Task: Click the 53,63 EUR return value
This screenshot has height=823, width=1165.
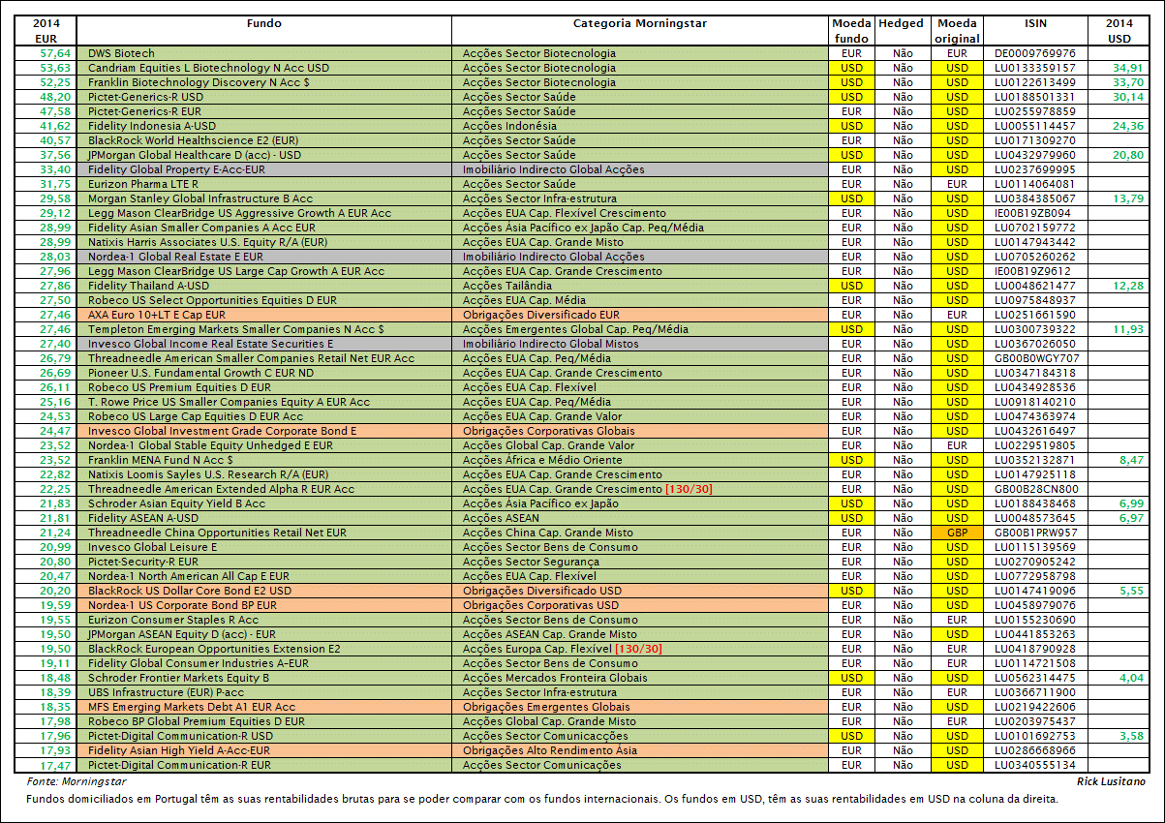Action: 56,68
